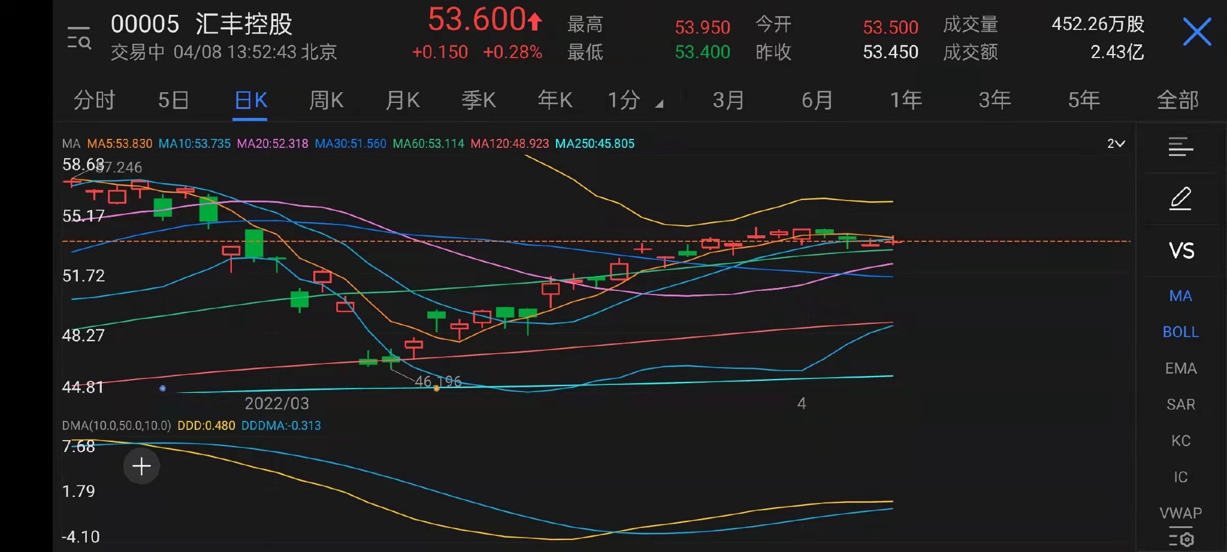The width and height of the screenshot is (1227, 552).
Task: Enable the VWAP indicator
Action: [x=1181, y=513]
